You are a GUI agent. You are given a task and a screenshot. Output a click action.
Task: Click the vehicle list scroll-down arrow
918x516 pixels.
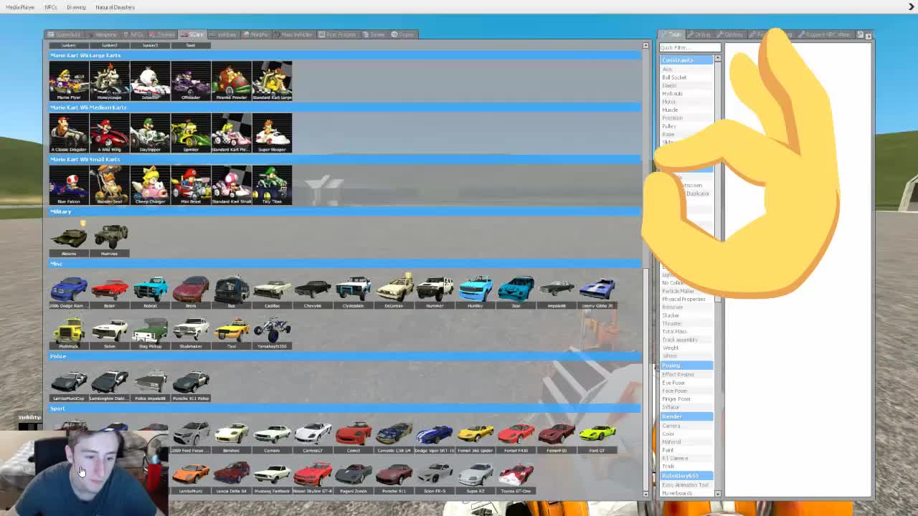pyautogui.click(x=645, y=494)
